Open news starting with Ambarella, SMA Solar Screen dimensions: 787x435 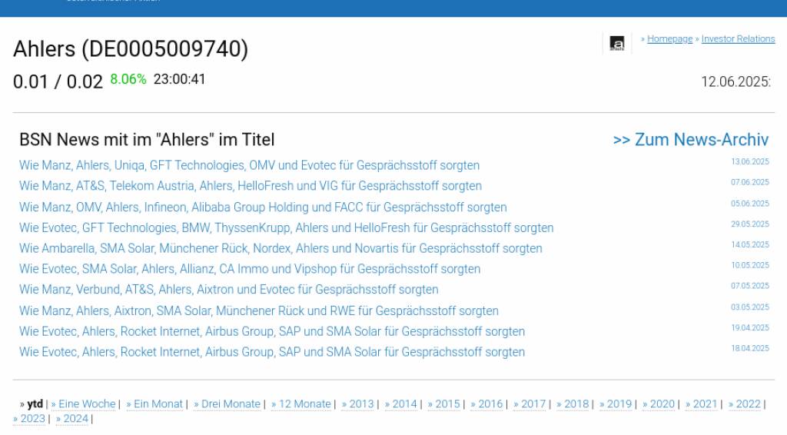point(281,249)
